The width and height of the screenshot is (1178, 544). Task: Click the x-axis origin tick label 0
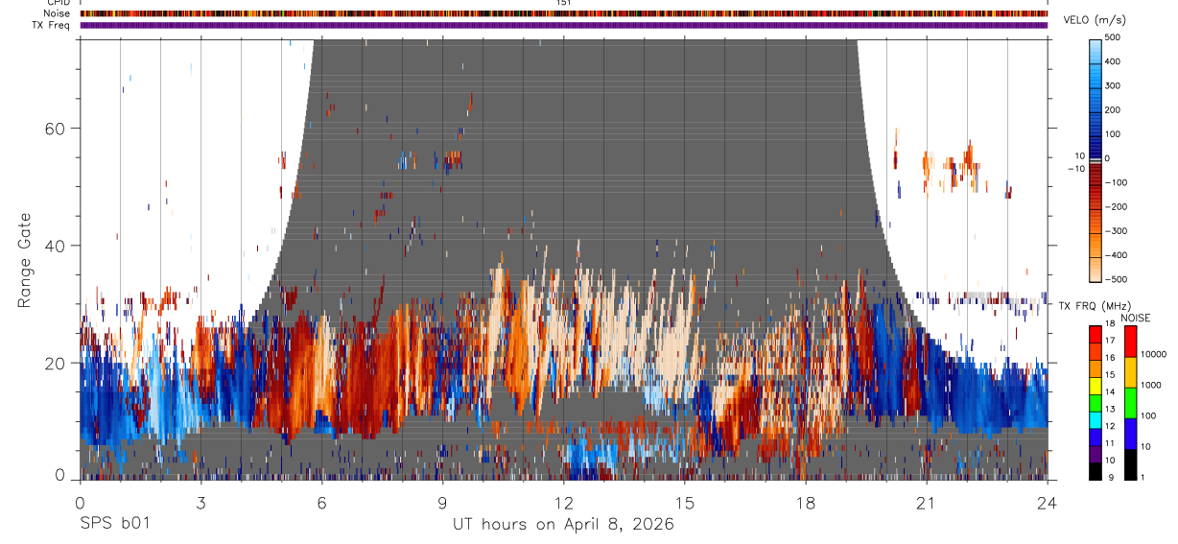(80, 502)
